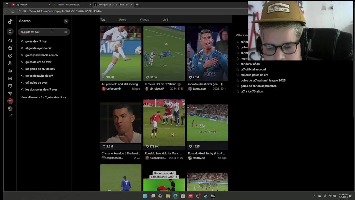Click the Upload plus icon

[10, 78]
